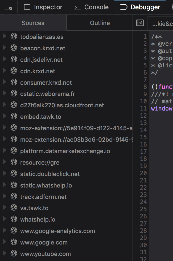
Task: Select www.google-analytics.com entry
Action: [x=57, y=231]
